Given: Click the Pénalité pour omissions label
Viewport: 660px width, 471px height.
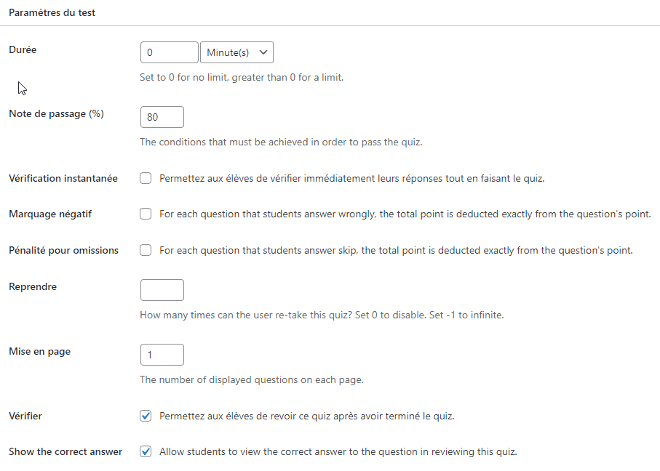Looking at the screenshot, I should click(63, 249).
